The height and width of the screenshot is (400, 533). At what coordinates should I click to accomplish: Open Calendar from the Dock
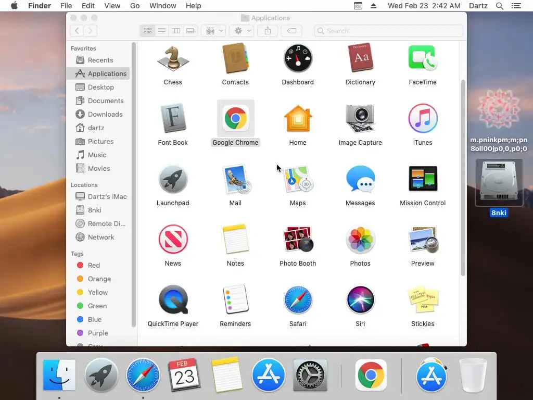coord(184,375)
